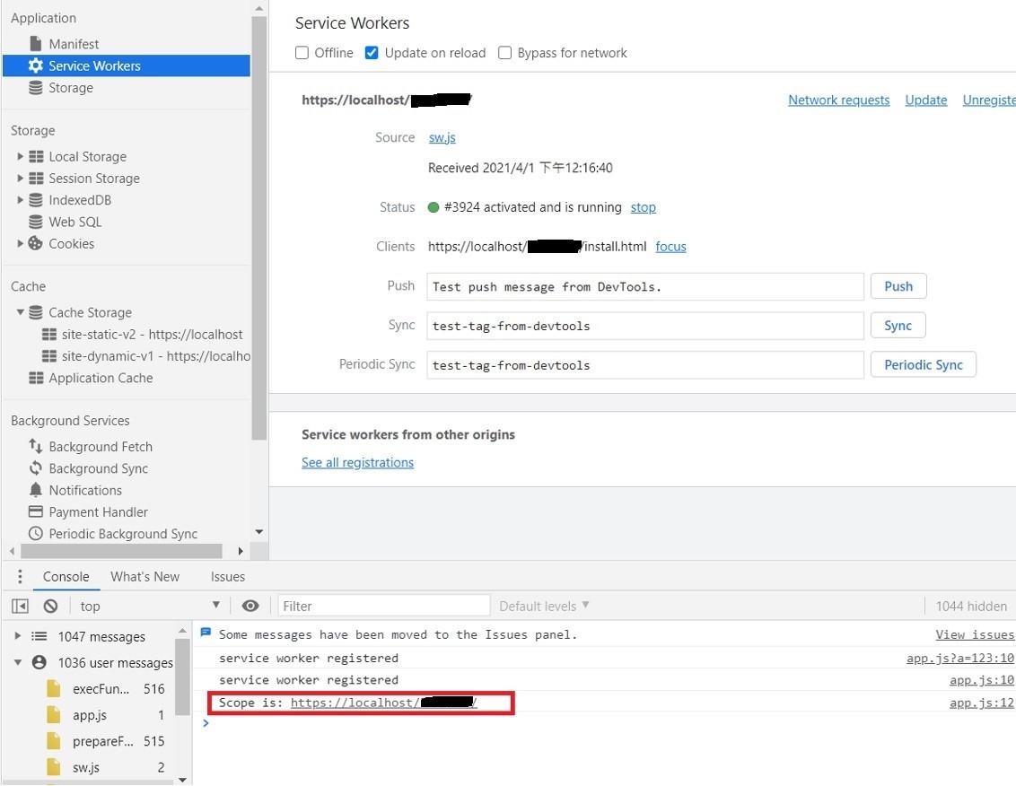1016x786 pixels.
Task: Click the site-static-v2 cache grid icon
Action: (49, 335)
